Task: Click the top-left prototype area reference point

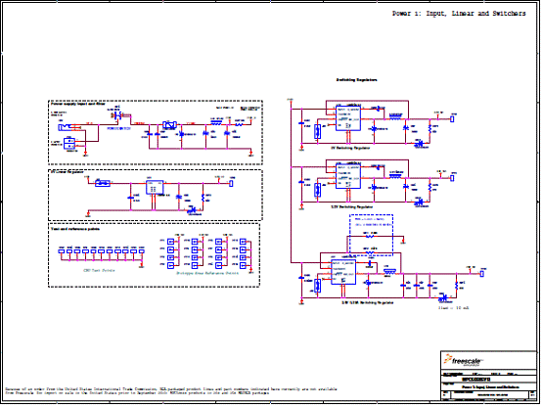Action: pyautogui.click(x=171, y=242)
